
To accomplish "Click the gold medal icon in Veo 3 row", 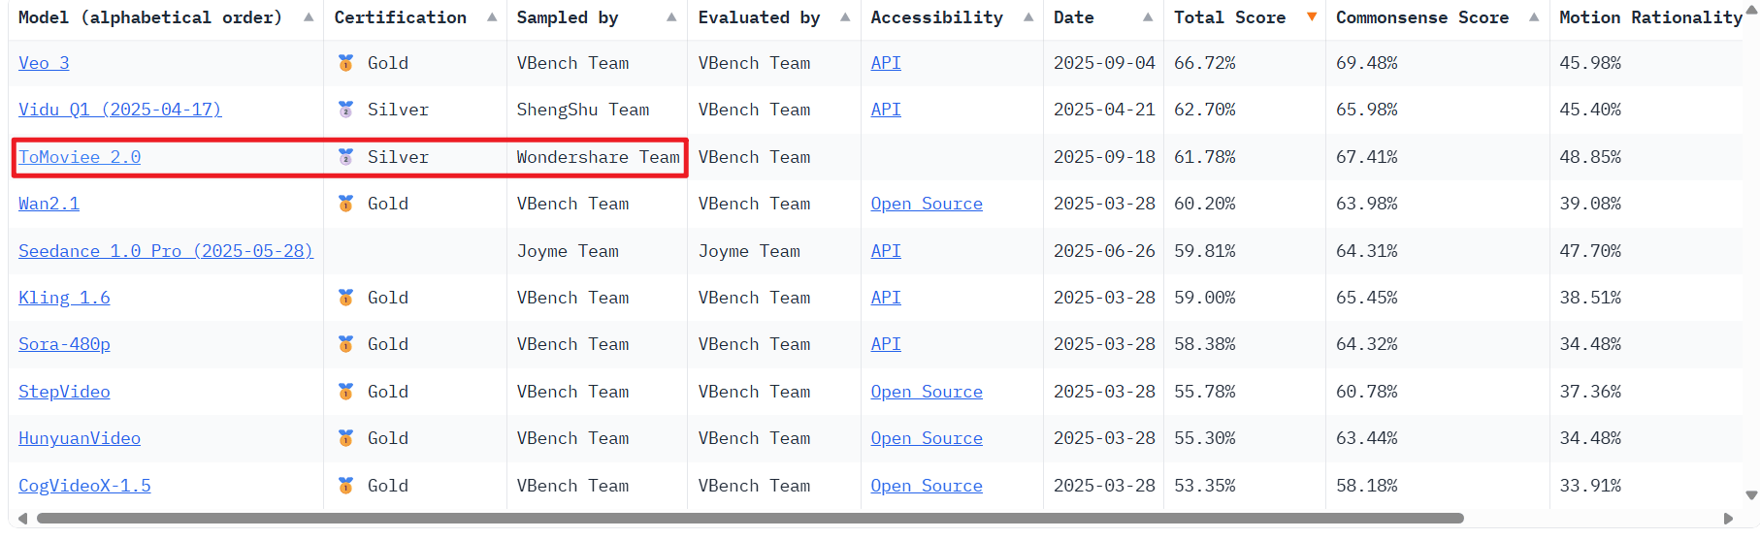I will coord(345,63).
